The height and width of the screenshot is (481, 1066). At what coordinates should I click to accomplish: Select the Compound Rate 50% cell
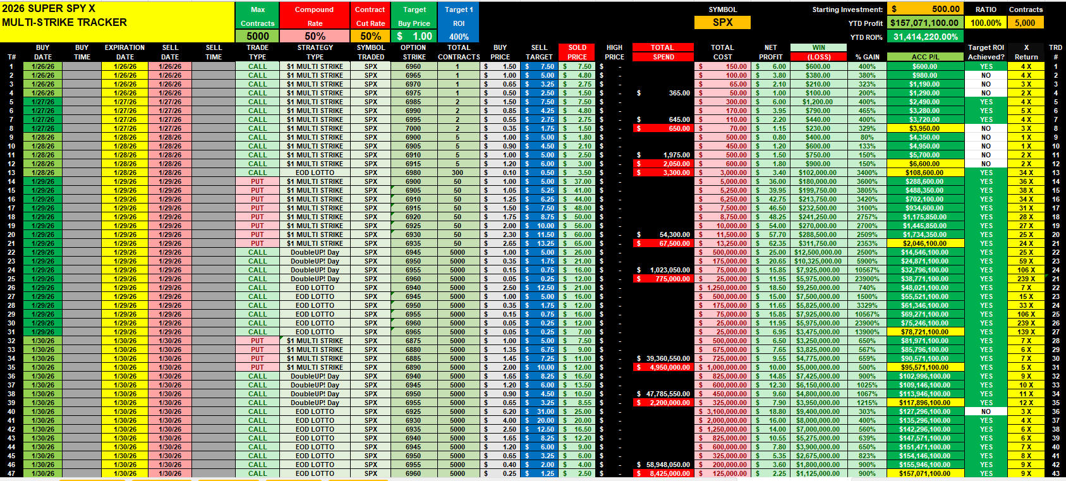(x=315, y=36)
